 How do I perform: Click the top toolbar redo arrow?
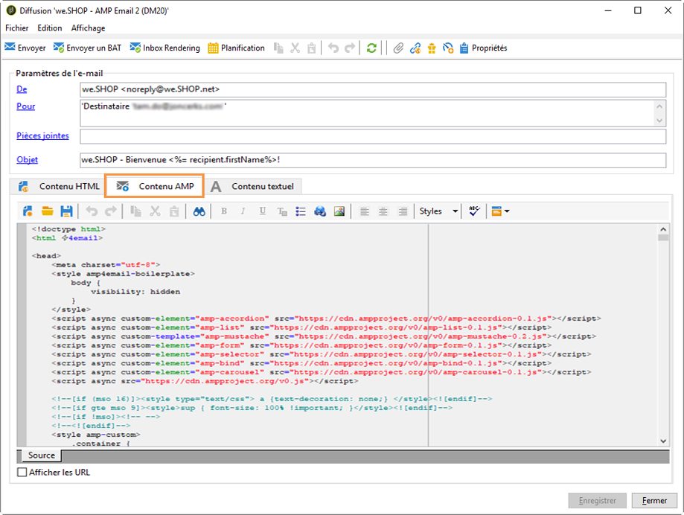click(x=350, y=48)
